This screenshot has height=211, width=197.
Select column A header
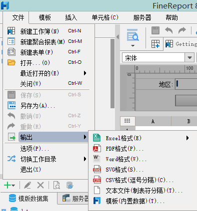click(x=153, y=121)
